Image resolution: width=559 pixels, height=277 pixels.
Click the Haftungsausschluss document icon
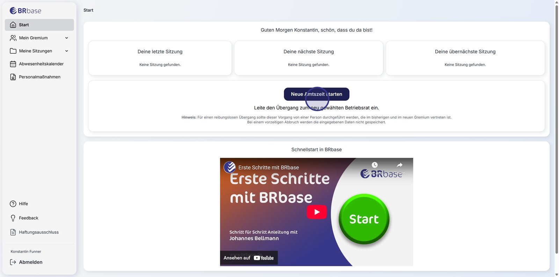click(x=13, y=232)
